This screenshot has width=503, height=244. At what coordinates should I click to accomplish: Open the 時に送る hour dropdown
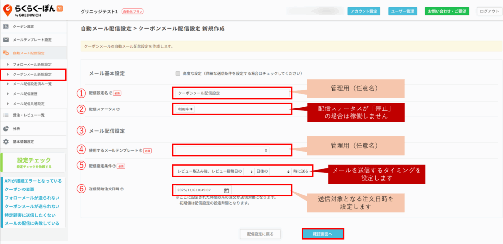pyautogui.click(x=280, y=171)
